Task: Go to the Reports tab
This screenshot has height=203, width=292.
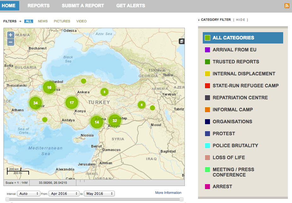Action: [38, 6]
